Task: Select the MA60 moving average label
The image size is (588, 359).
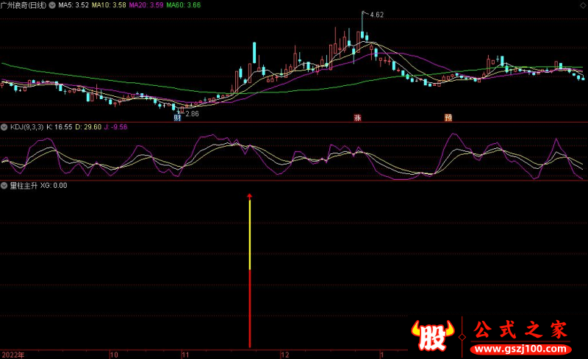Action: point(183,4)
